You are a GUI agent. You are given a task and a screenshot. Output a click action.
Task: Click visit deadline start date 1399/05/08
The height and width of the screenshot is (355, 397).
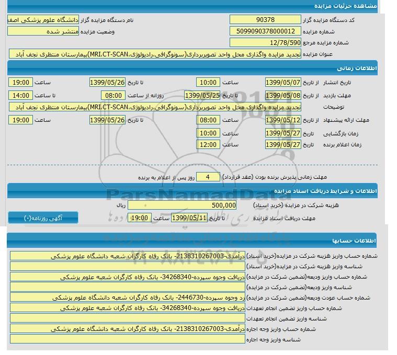[283, 95]
